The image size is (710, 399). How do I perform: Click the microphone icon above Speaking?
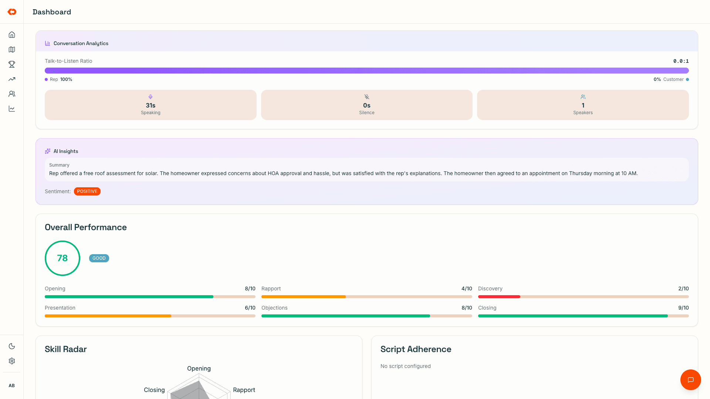(151, 97)
